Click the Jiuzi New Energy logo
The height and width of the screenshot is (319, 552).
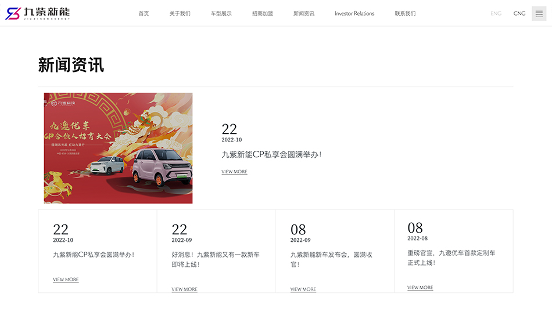coord(38,13)
